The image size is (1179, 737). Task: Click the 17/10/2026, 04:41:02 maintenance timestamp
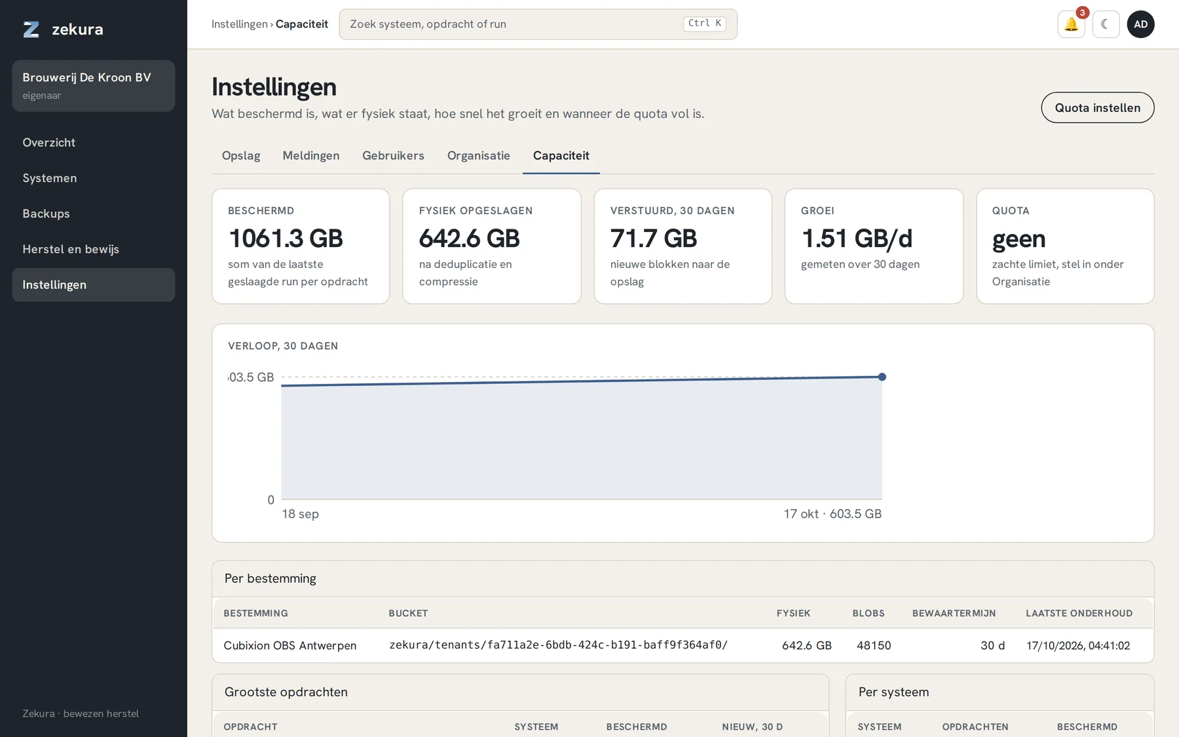tap(1078, 646)
